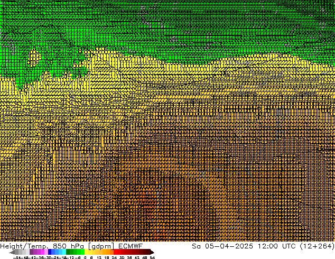Viewport: 335px width, 259px height.
Task: Select the cyan legend swatch near -18
Action: coord(64,252)
